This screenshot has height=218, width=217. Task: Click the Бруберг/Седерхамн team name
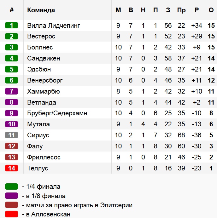pyautogui.click(x=57, y=113)
